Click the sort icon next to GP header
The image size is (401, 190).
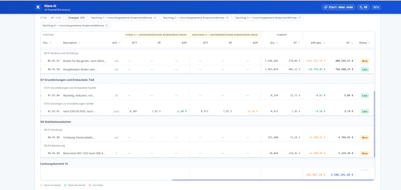[352, 43]
